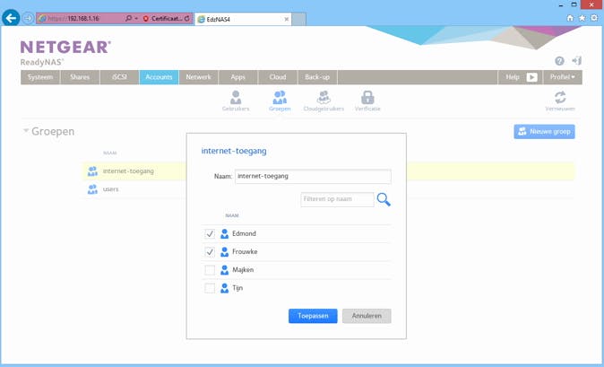This screenshot has width=604, height=367.
Task: Click the Edmond name text
Action: [x=244, y=233]
